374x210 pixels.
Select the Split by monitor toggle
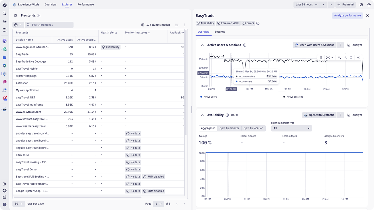click(229, 128)
